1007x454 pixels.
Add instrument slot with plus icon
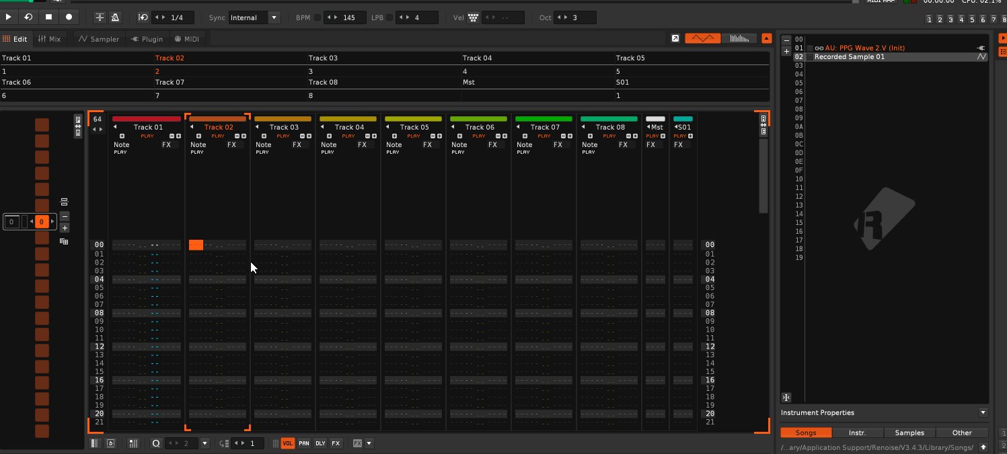click(786, 51)
